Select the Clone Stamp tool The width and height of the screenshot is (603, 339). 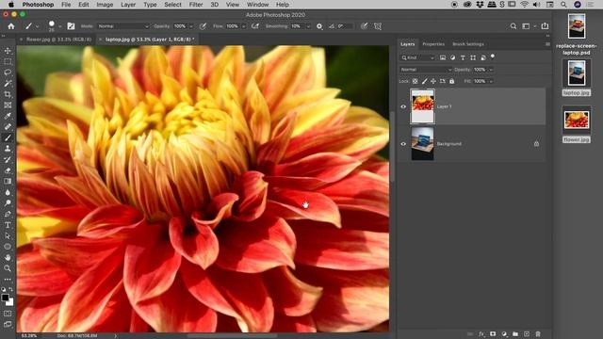tap(8, 149)
